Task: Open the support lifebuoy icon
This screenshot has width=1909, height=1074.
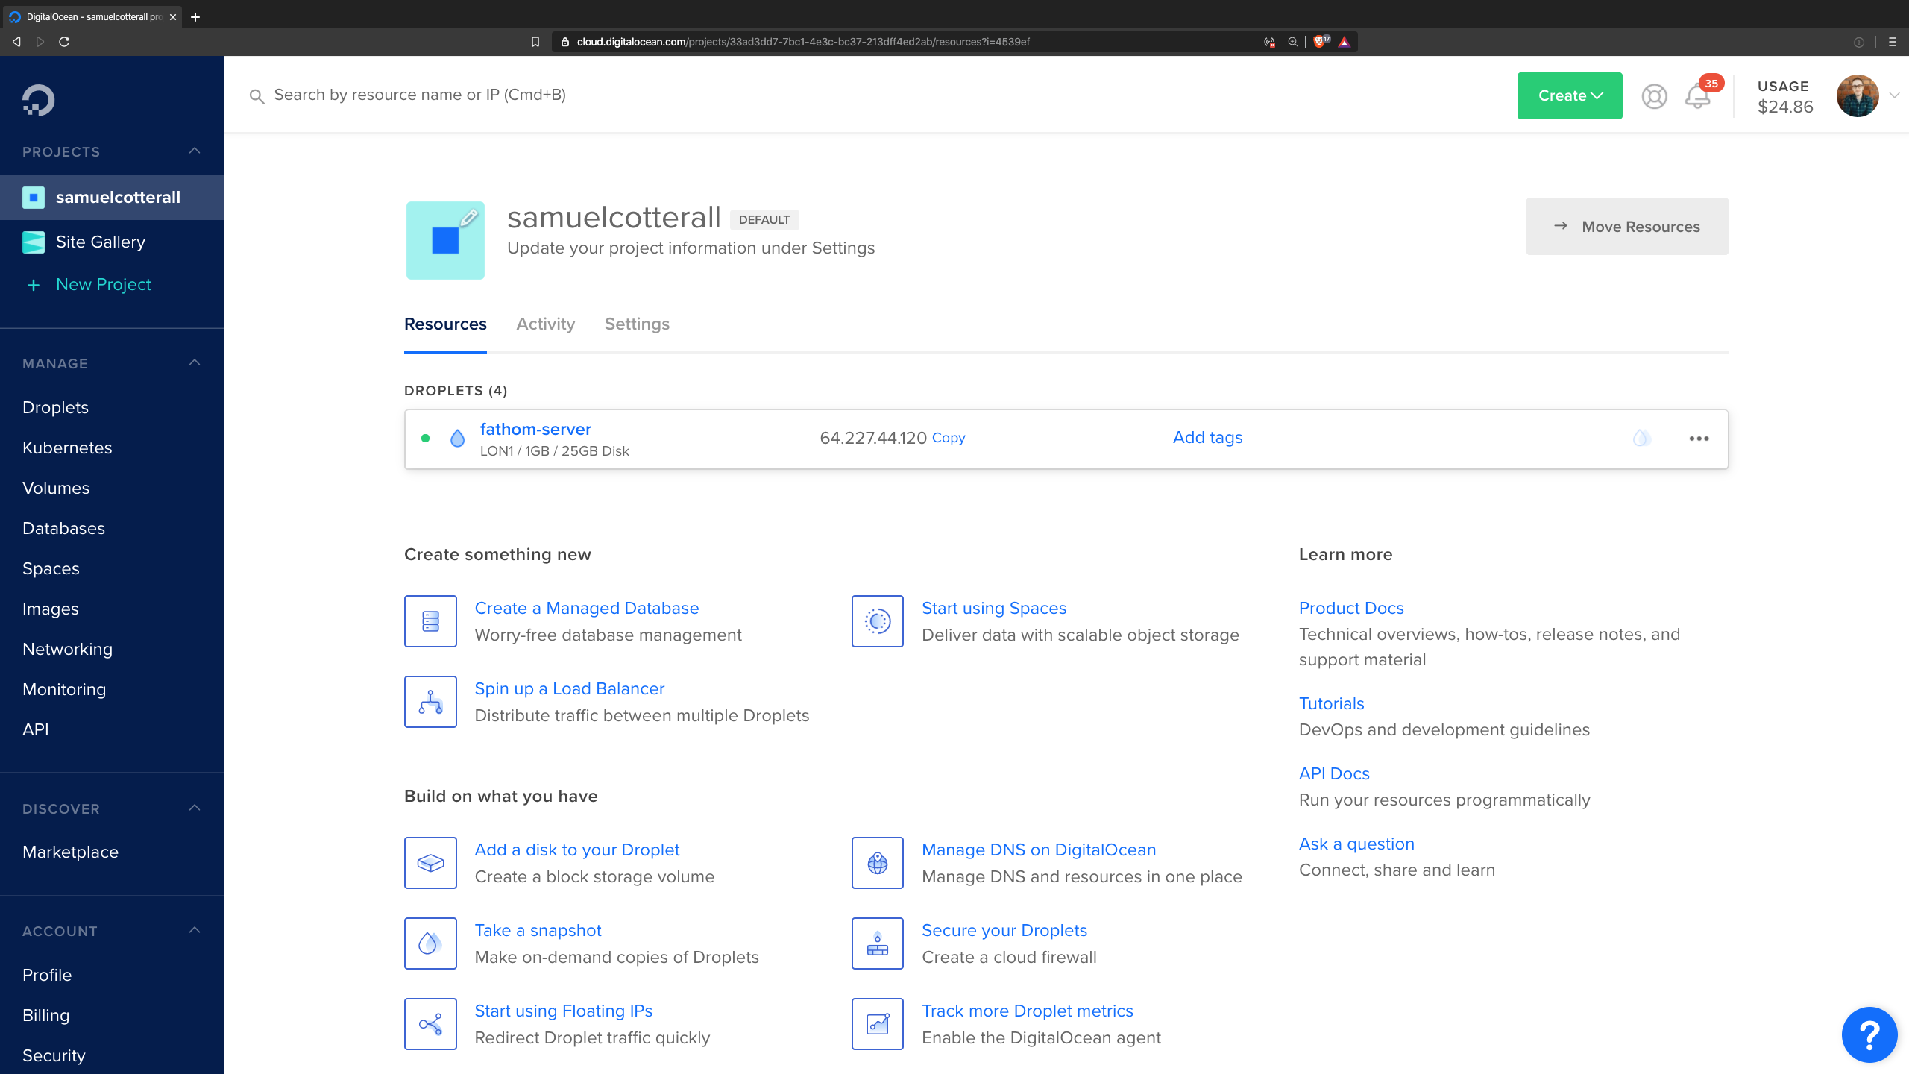Action: point(1654,95)
